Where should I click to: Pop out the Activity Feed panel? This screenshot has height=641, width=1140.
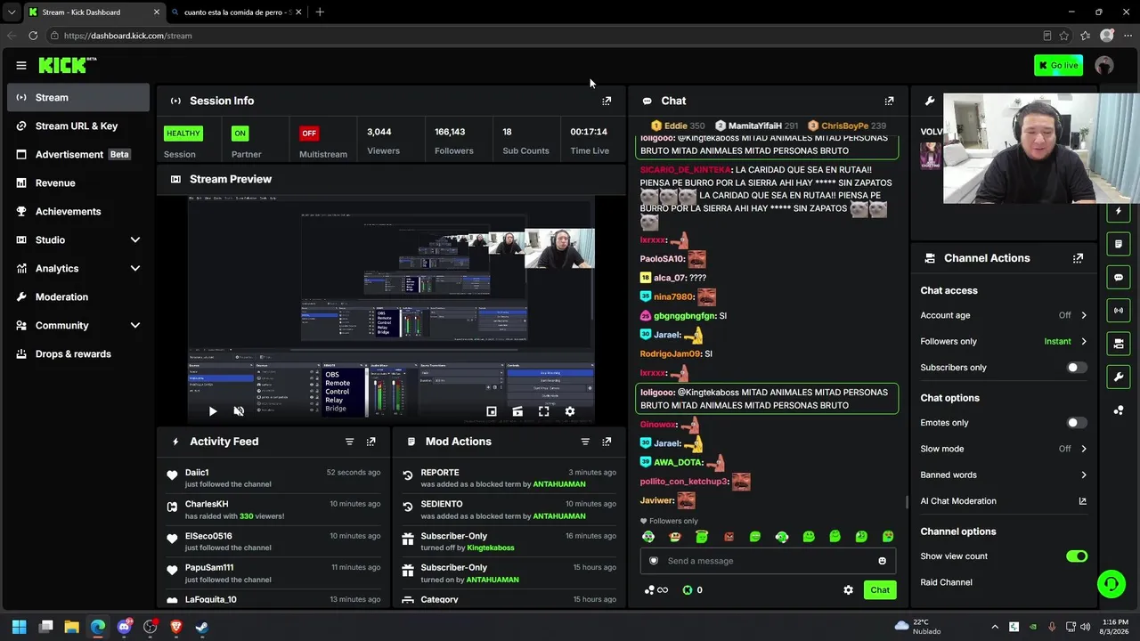pyautogui.click(x=371, y=442)
